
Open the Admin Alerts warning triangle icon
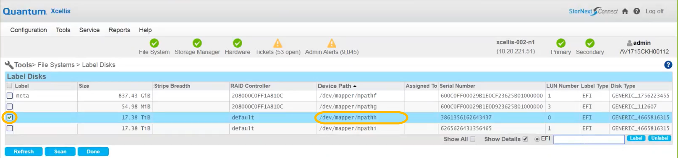pyautogui.click(x=332, y=43)
